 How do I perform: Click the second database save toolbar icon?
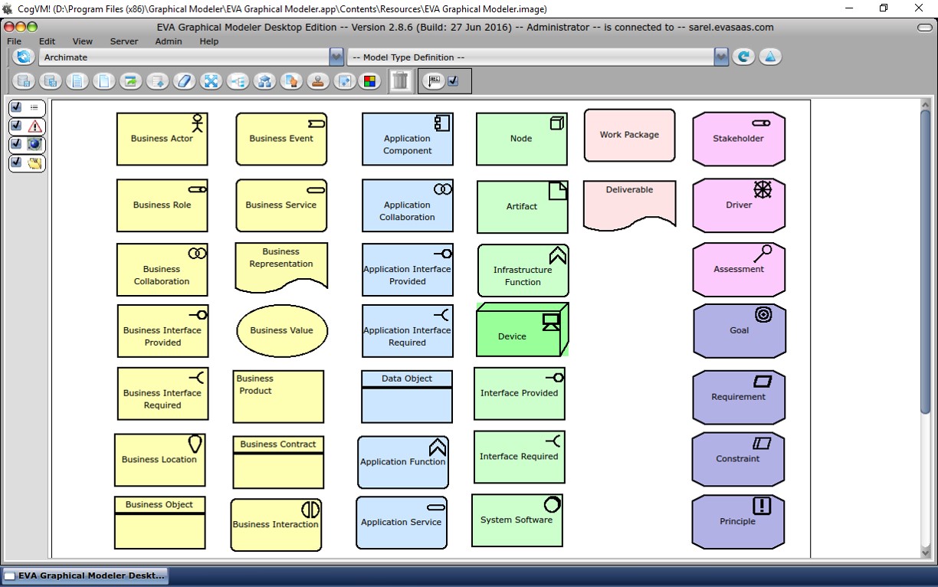tap(51, 80)
